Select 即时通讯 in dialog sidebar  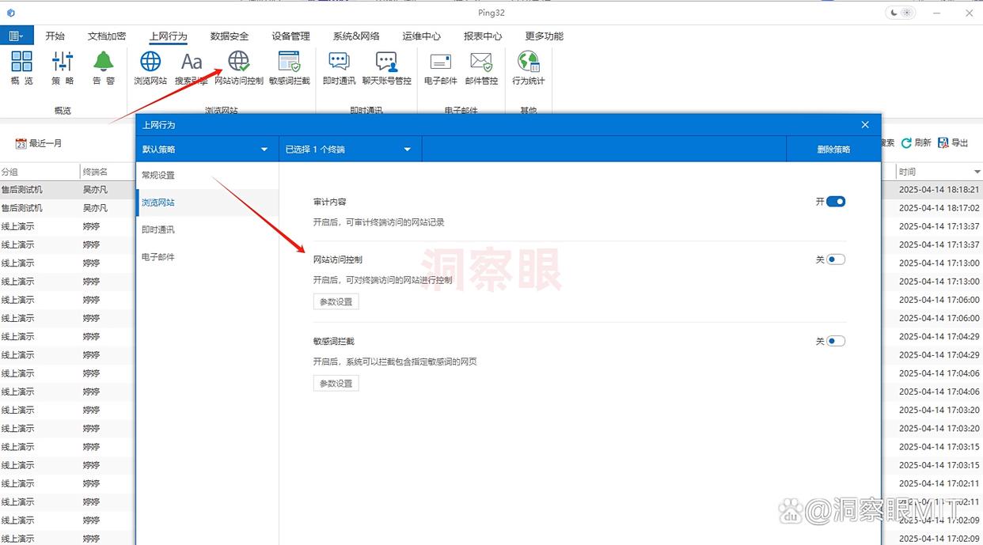pyautogui.click(x=207, y=229)
